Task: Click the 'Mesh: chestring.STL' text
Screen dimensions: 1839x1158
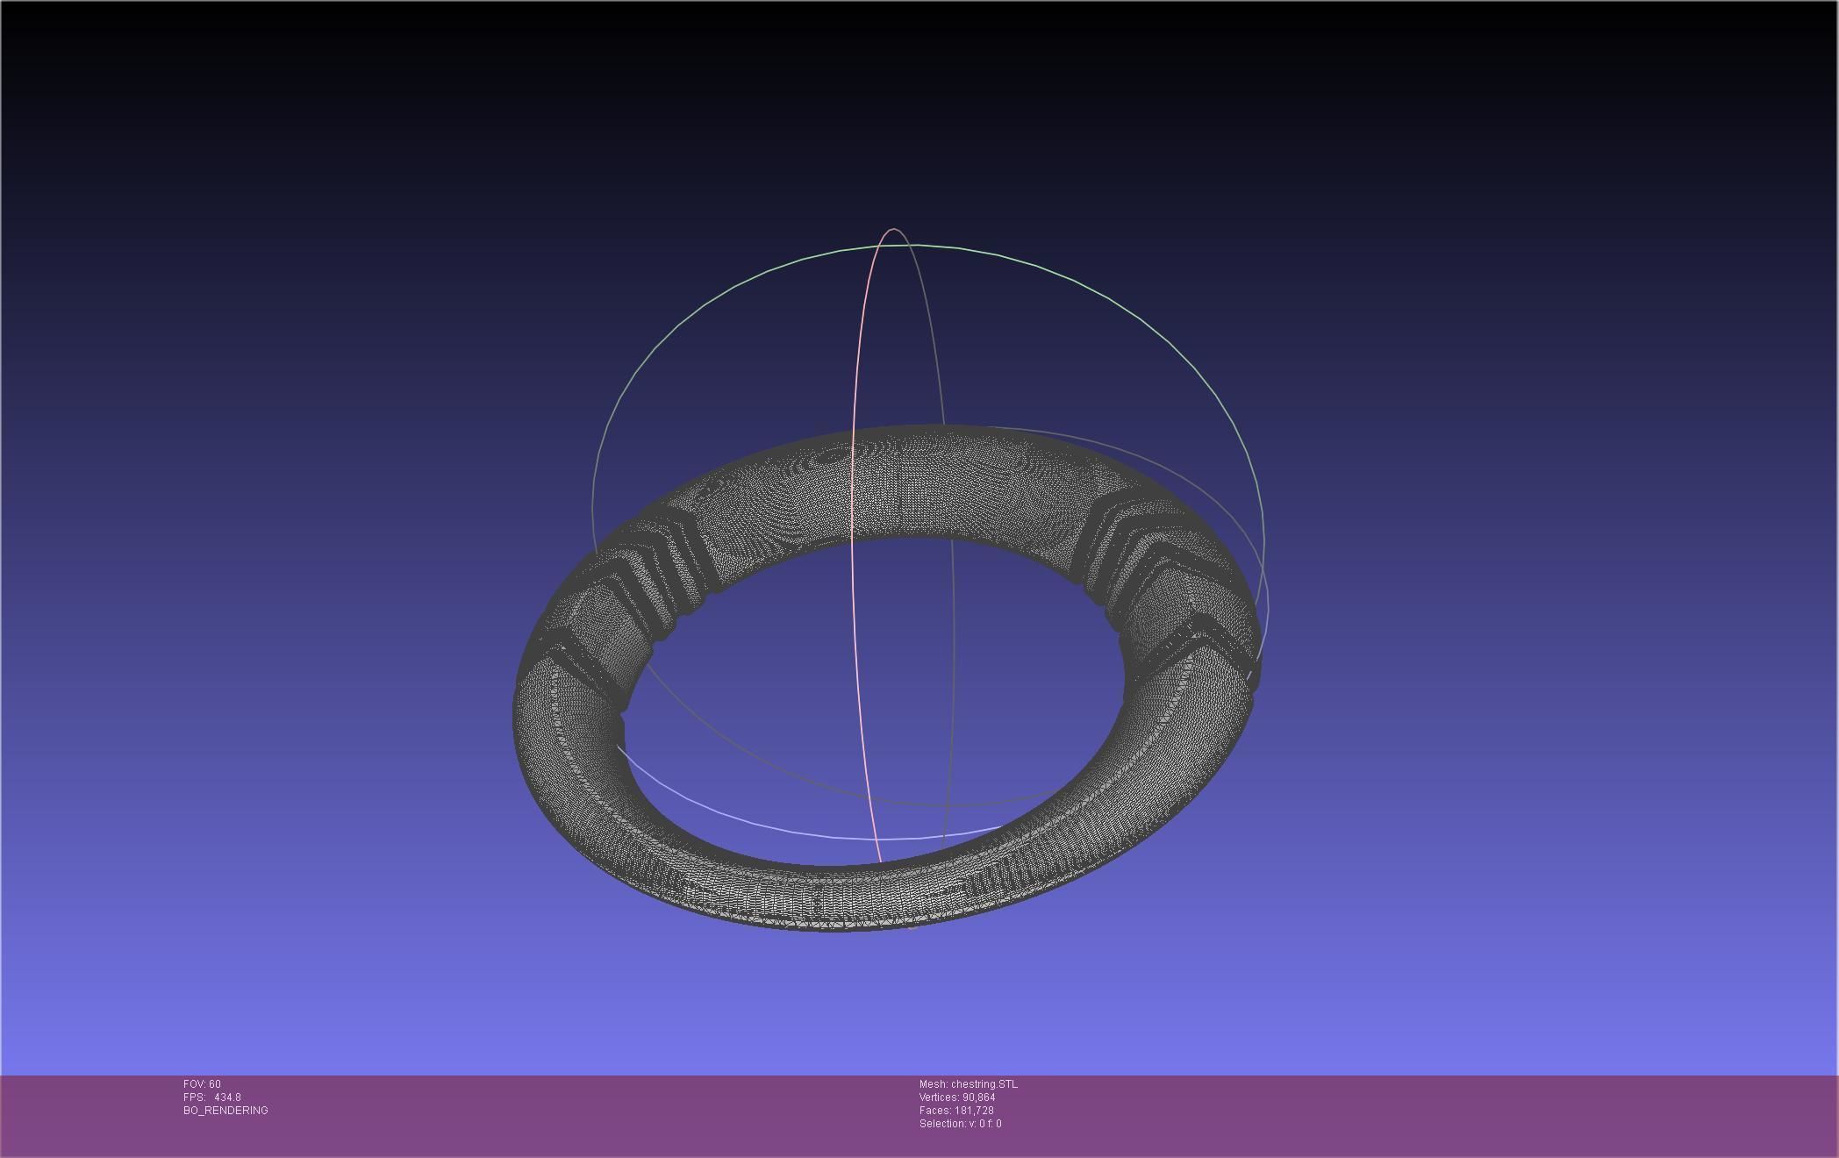Action: 969,1084
